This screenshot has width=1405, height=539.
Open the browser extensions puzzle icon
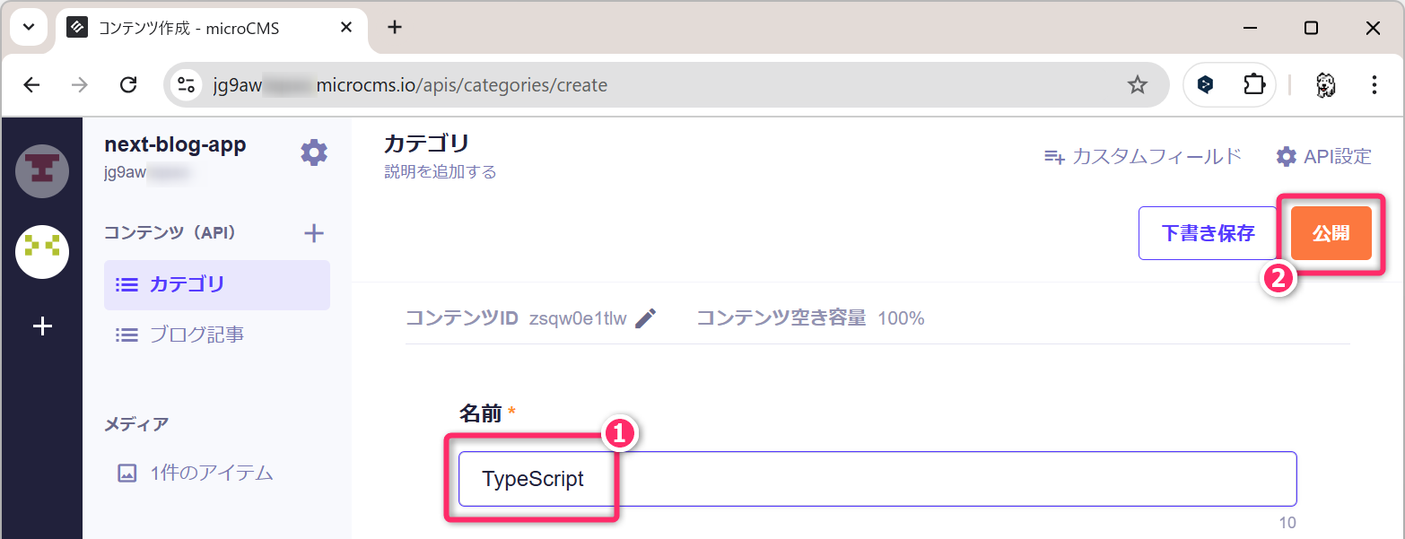coord(1253,85)
